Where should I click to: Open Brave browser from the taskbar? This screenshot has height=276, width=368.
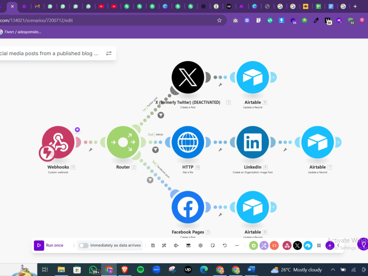click(x=125, y=270)
